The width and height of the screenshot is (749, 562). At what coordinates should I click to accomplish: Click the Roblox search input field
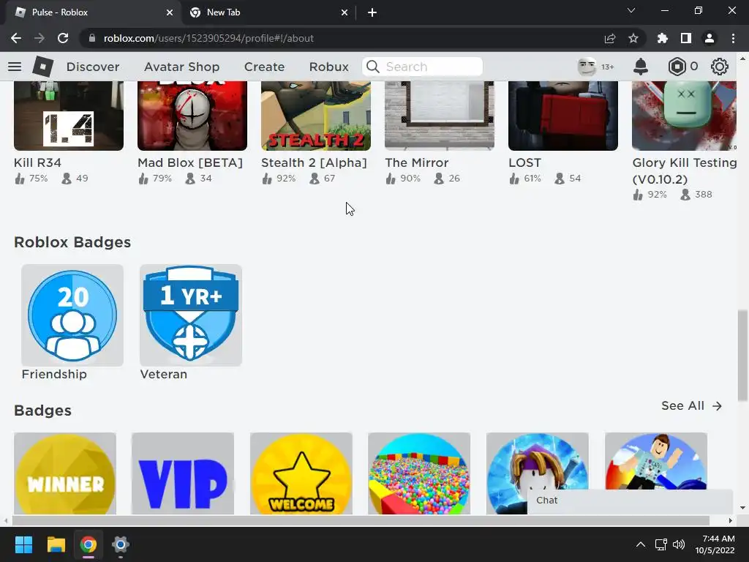point(422,67)
